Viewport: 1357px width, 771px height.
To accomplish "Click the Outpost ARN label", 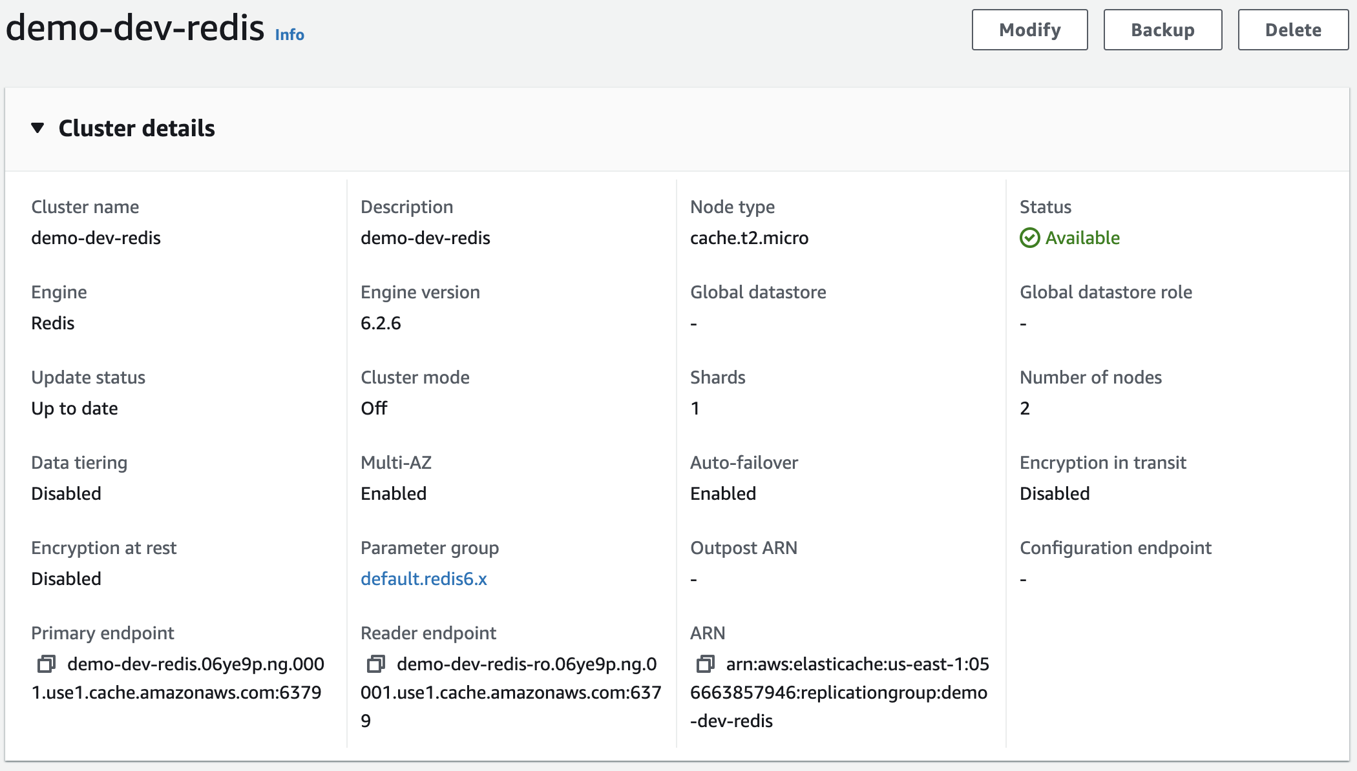I will pos(744,548).
